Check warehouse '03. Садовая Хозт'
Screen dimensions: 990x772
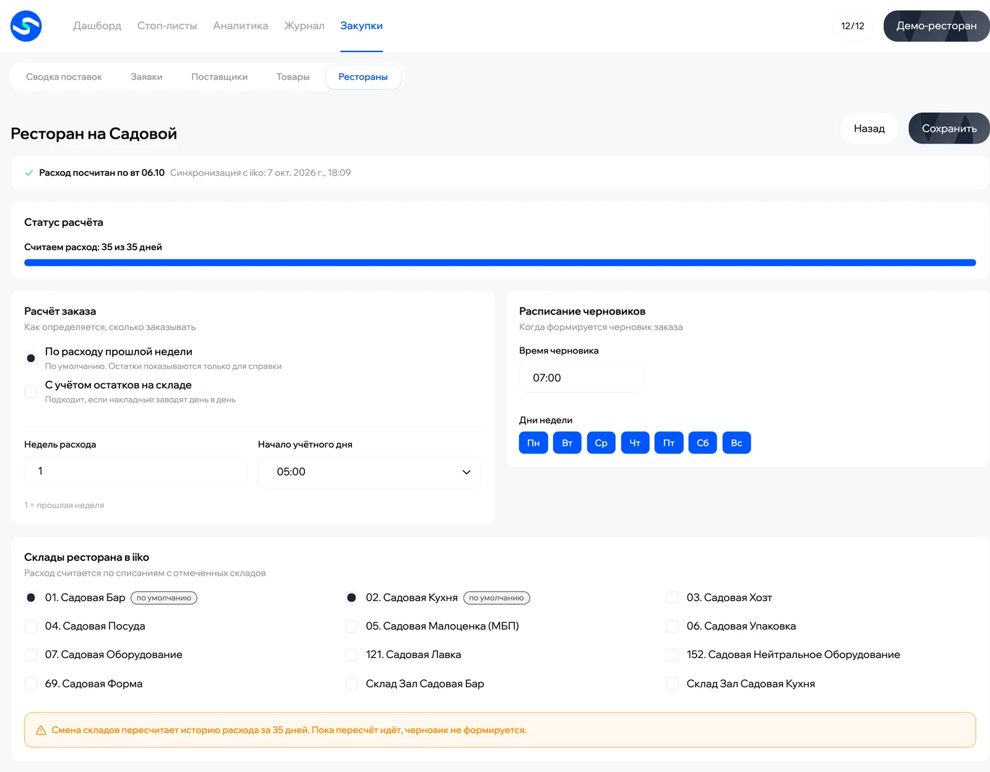(672, 597)
